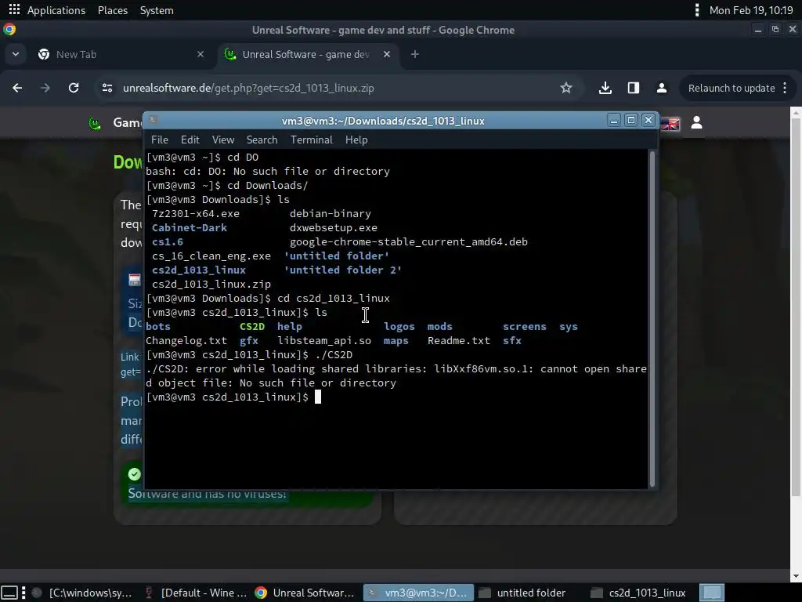
Task: Click the Unreal Software logo on webpage
Action: click(x=95, y=123)
